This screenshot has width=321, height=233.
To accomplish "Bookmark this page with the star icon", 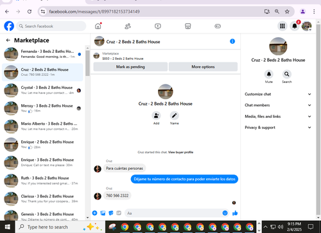I will click(287, 12).
